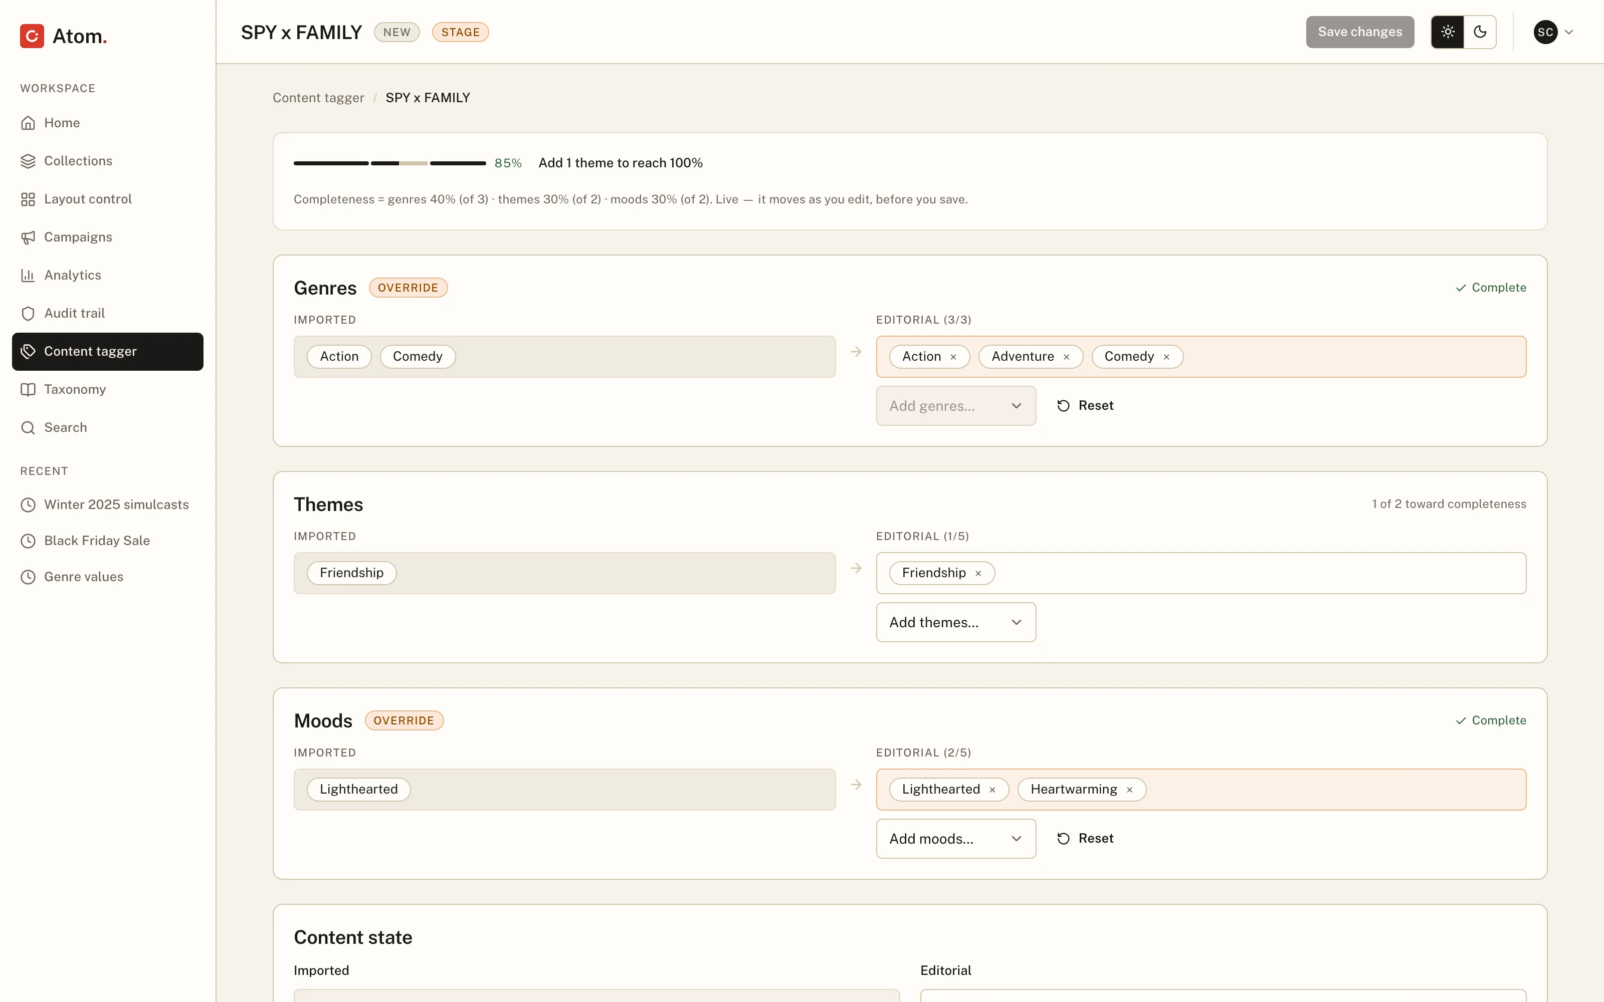Screen dimensions: 1604x1002
Task: Open recent item Black Friday Sale
Action: click(x=107, y=541)
